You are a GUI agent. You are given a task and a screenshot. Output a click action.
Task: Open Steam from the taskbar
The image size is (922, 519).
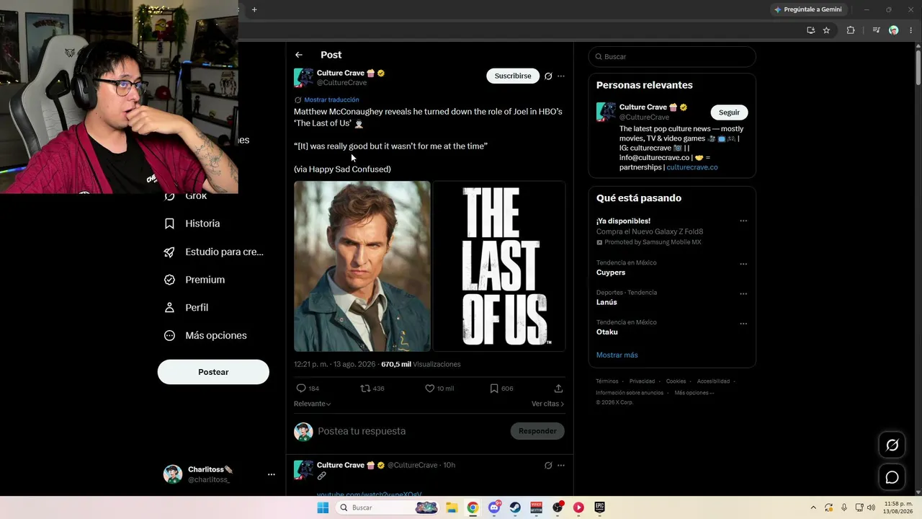[x=515, y=507]
